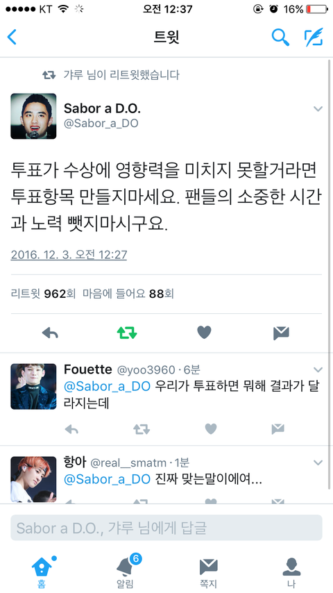Open chevron menu on 항아's reply
333x593 pixels.
pos(318,462)
